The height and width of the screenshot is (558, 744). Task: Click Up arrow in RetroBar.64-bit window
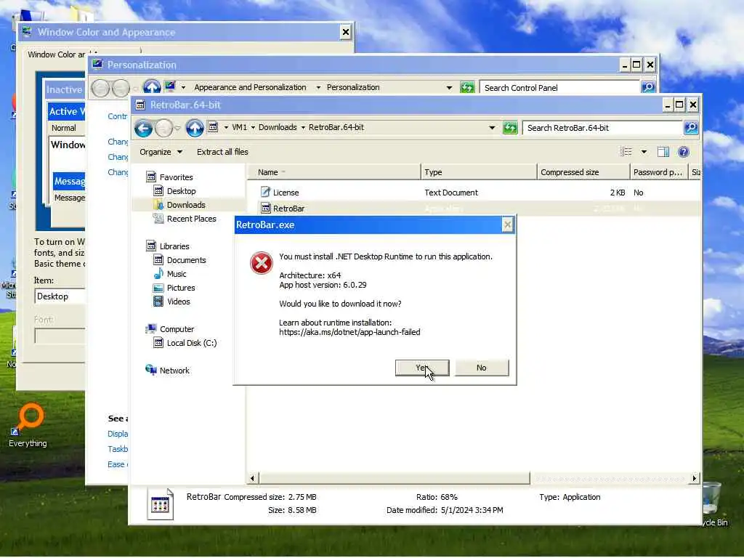coord(195,128)
